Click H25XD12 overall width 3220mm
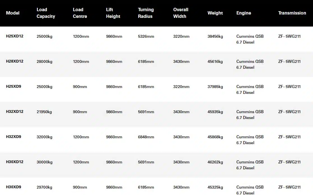The image size is (313, 195). [181, 36]
